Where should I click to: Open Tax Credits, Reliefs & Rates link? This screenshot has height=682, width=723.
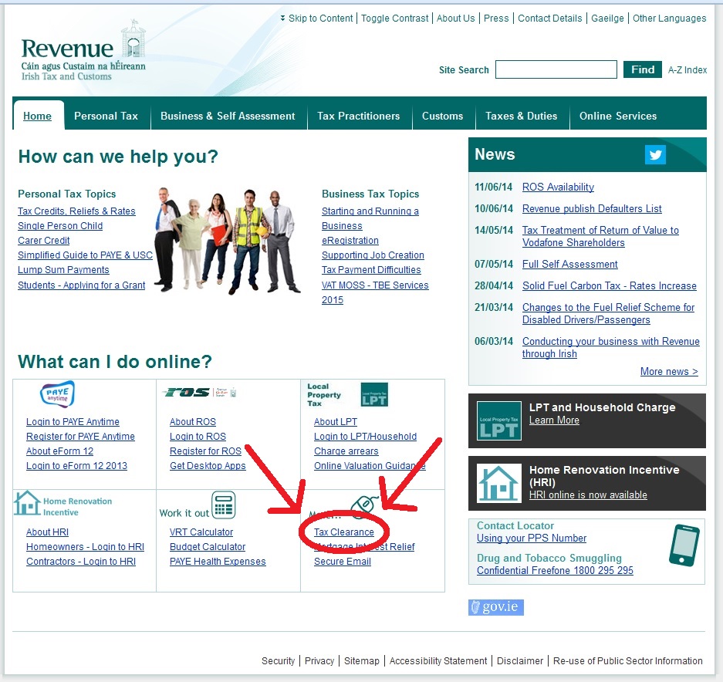(76, 211)
